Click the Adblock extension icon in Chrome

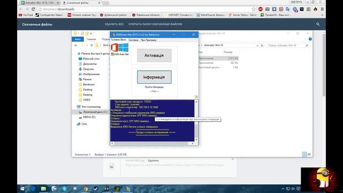(260, 9)
